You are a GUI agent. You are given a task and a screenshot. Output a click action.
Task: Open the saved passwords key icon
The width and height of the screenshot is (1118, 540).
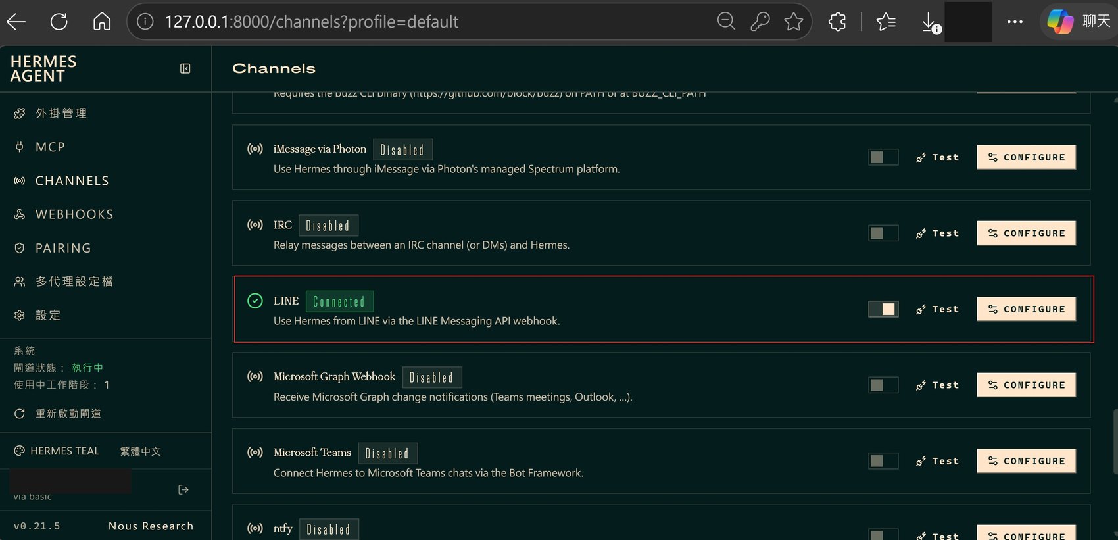[760, 22]
